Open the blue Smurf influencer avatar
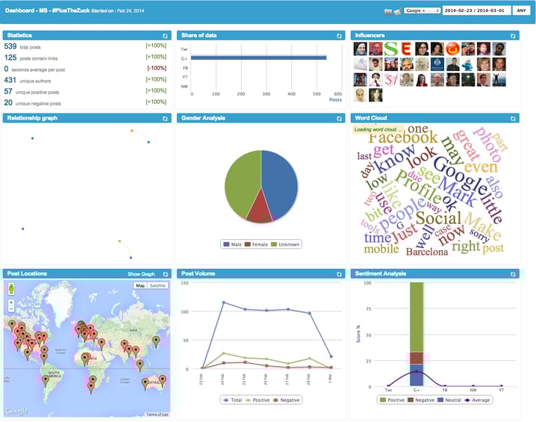 point(468,64)
